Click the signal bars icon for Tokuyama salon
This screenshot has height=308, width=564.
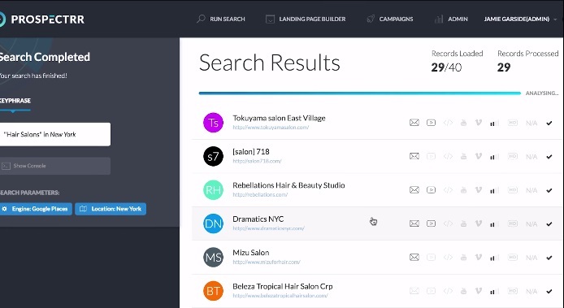coord(495,123)
